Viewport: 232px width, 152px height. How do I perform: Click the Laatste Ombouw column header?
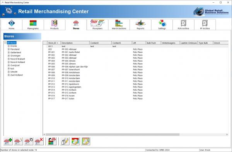[189, 43]
